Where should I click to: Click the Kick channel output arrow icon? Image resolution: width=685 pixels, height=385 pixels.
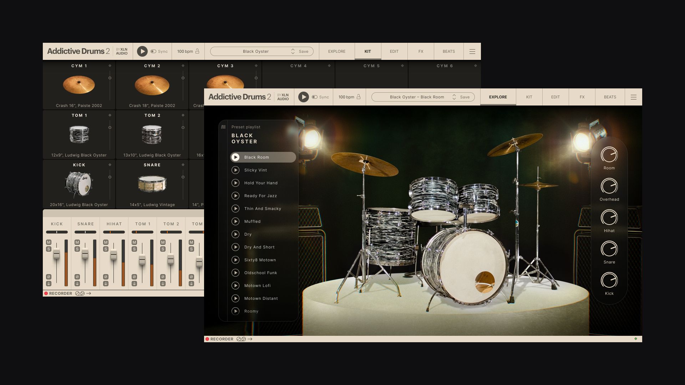[49, 284]
